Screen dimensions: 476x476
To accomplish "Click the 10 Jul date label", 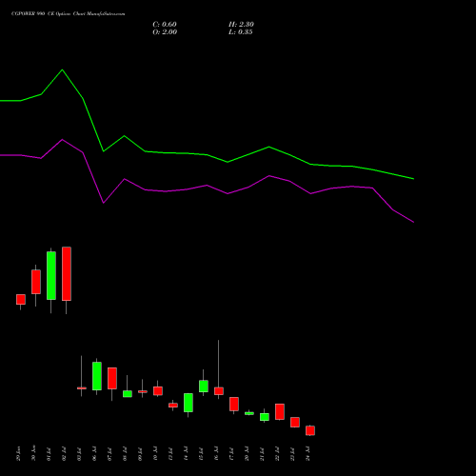I will pos(155,453).
